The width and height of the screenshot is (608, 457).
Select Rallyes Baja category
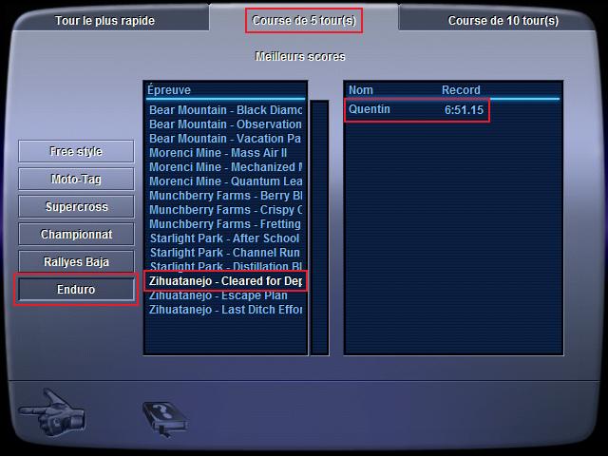(76, 261)
